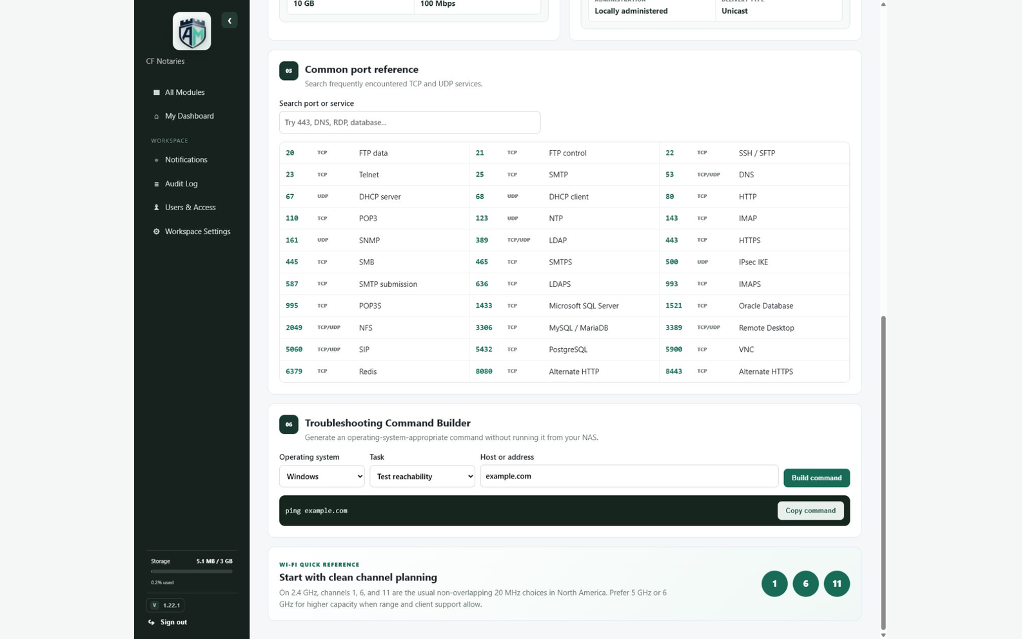This screenshot has width=1022, height=639.
Task: Select port 67 DHCP server entry
Action: (375, 197)
